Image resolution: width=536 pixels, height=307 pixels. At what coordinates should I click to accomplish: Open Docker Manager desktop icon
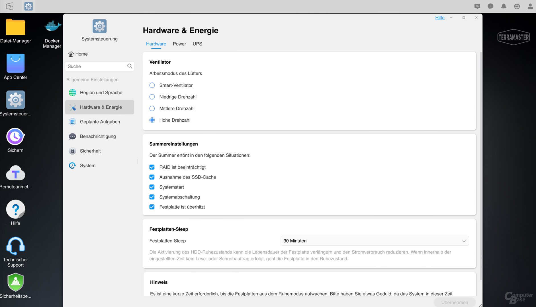point(52,28)
